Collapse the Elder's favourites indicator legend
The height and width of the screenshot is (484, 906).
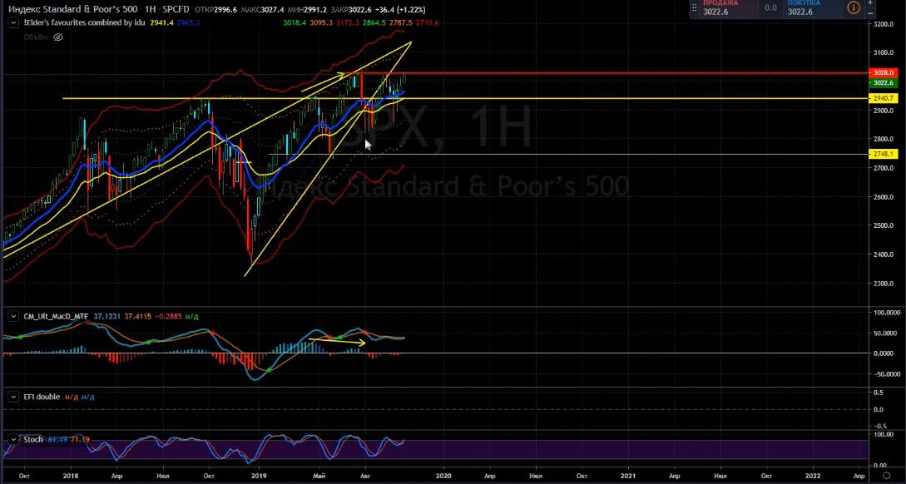(13, 23)
